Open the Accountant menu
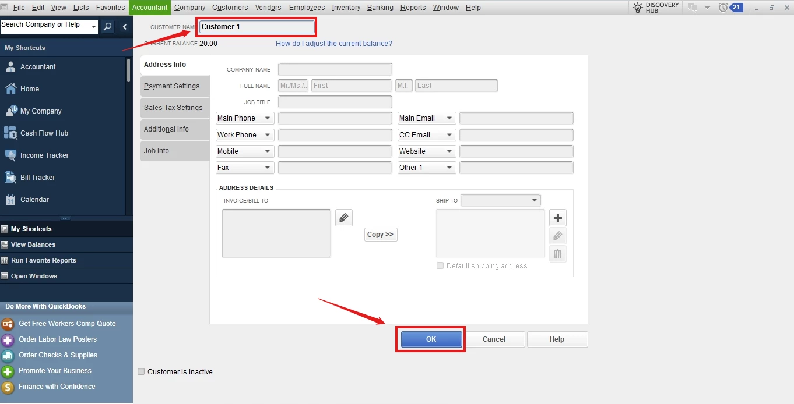Screen dimensions: 794x404 tap(150, 8)
